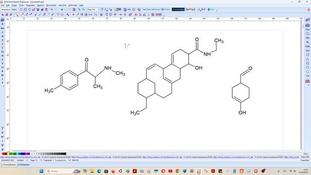The width and height of the screenshot is (311, 175).
Task: Expand the top toolbar overflow arrow
Action: point(217,10)
